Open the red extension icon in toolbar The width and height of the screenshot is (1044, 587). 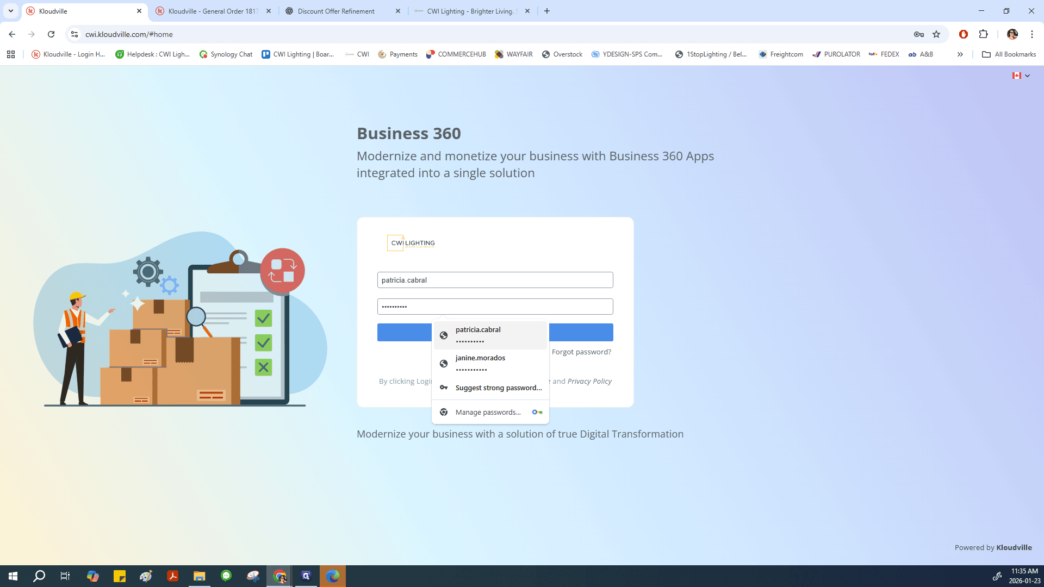tap(964, 34)
